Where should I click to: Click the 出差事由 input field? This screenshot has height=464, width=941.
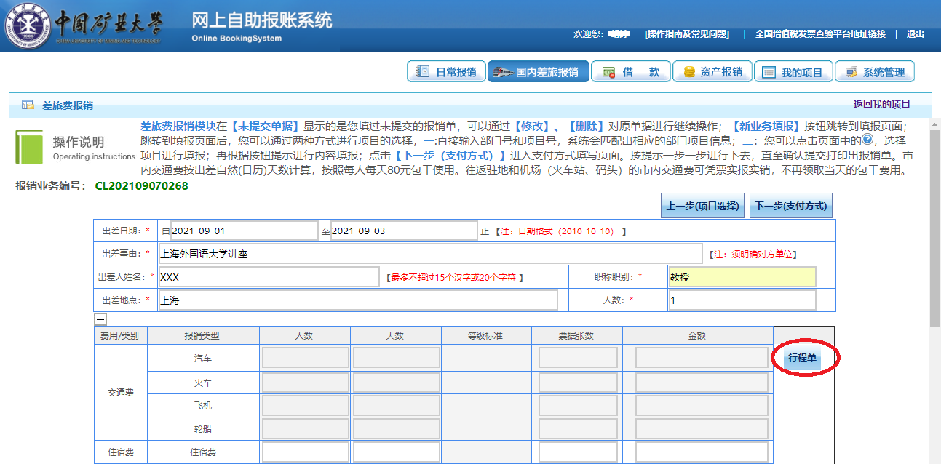pos(431,254)
